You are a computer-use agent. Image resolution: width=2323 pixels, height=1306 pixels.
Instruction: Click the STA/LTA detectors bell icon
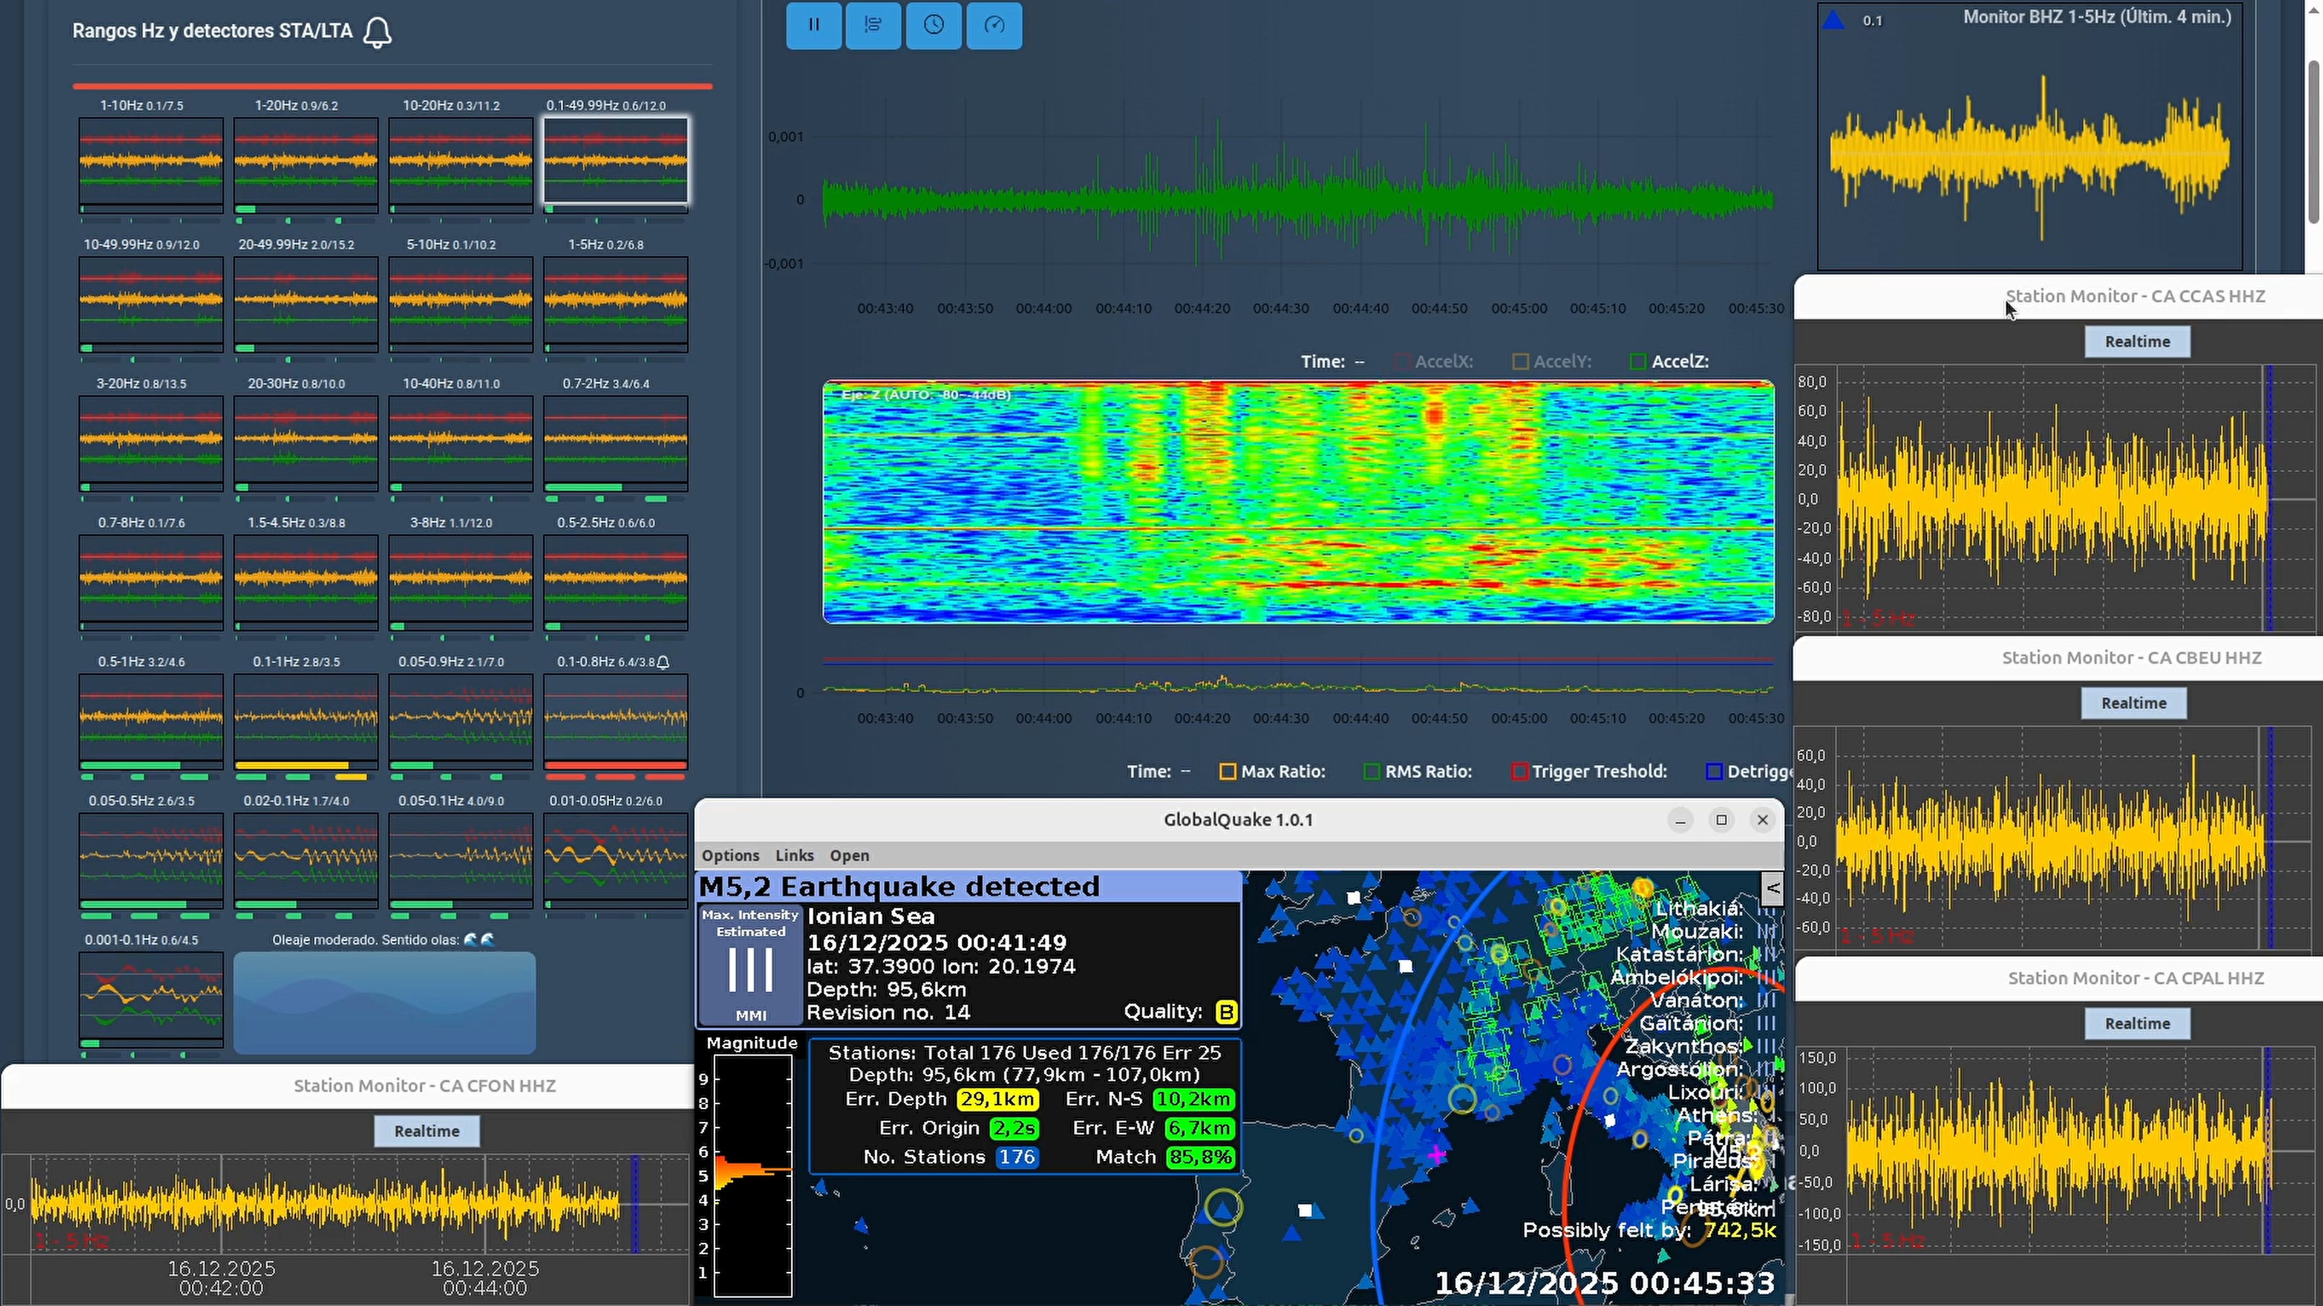click(x=377, y=33)
